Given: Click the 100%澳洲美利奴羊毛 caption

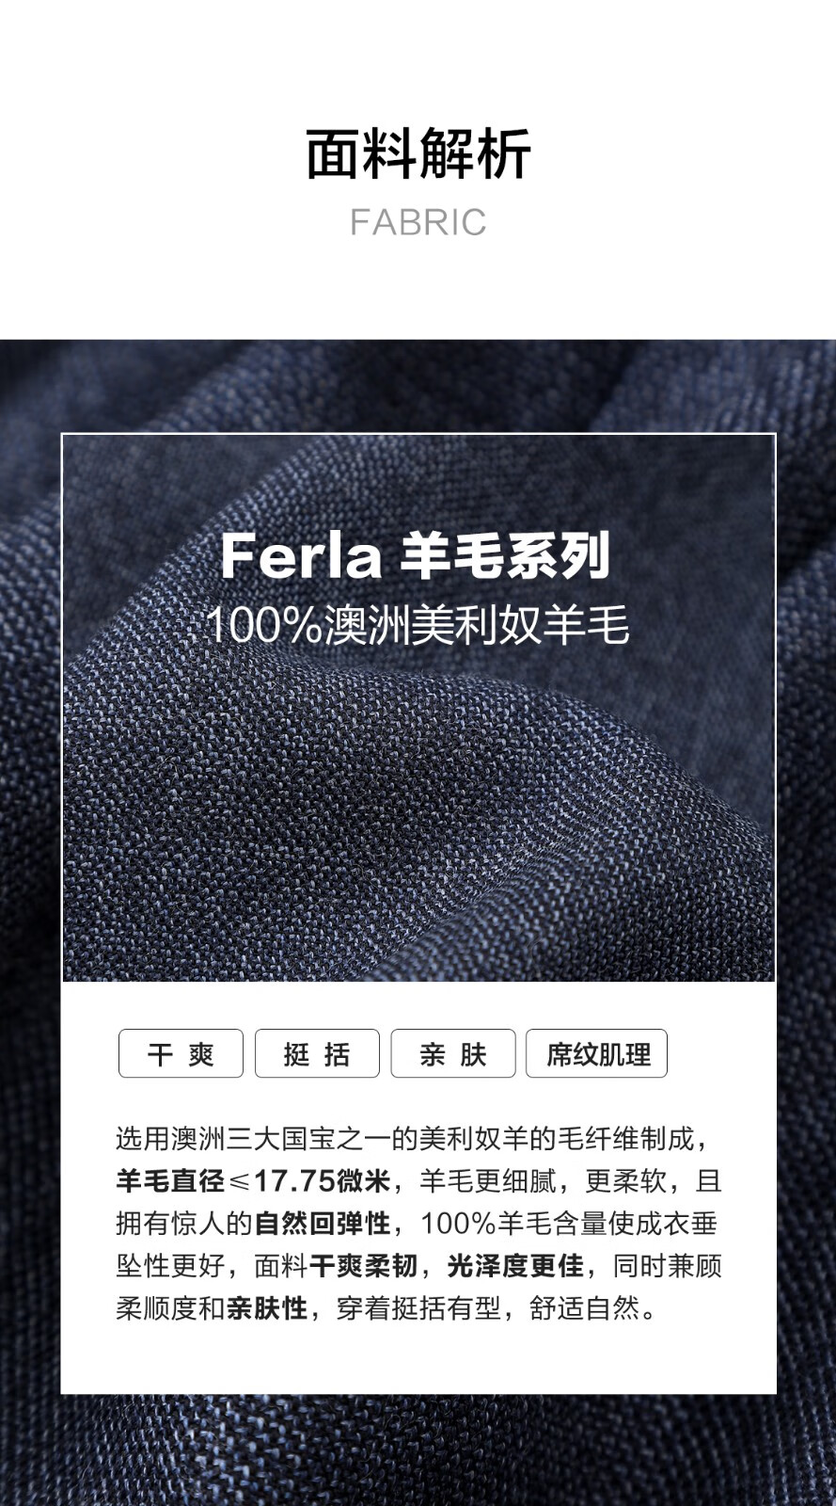Looking at the screenshot, I should (418, 625).
